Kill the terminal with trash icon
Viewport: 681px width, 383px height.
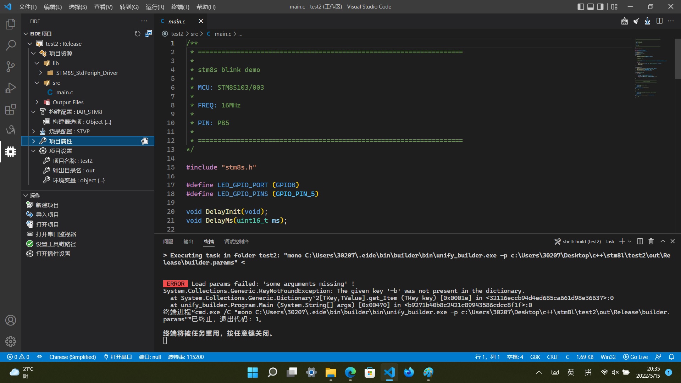(651, 242)
